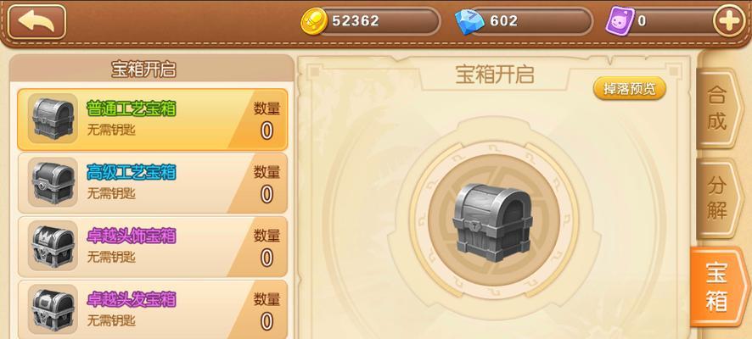Tap the 52362 coin balance bar
Image resolution: width=752 pixels, height=339 pixels.
click(x=378, y=21)
